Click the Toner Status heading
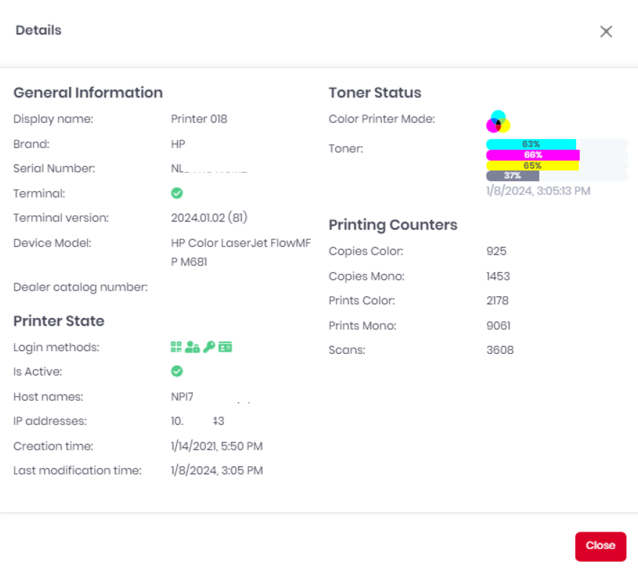The width and height of the screenshot is (638, 574). [375, 92]
